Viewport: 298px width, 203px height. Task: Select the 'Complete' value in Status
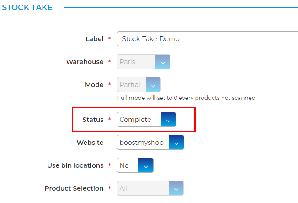[135, 120]
